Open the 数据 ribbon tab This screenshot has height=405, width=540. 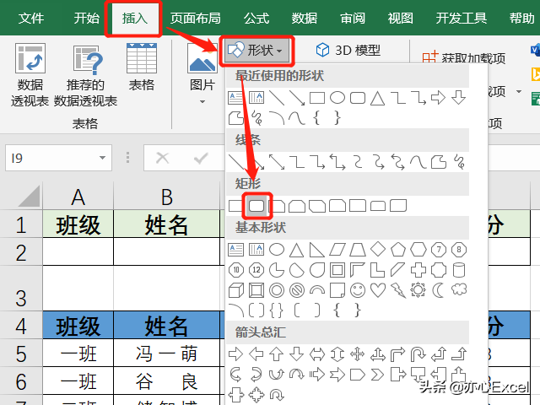304,18
